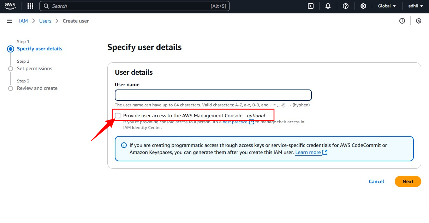Open the best practice link
Screen dimensions: 429x223
235,122
